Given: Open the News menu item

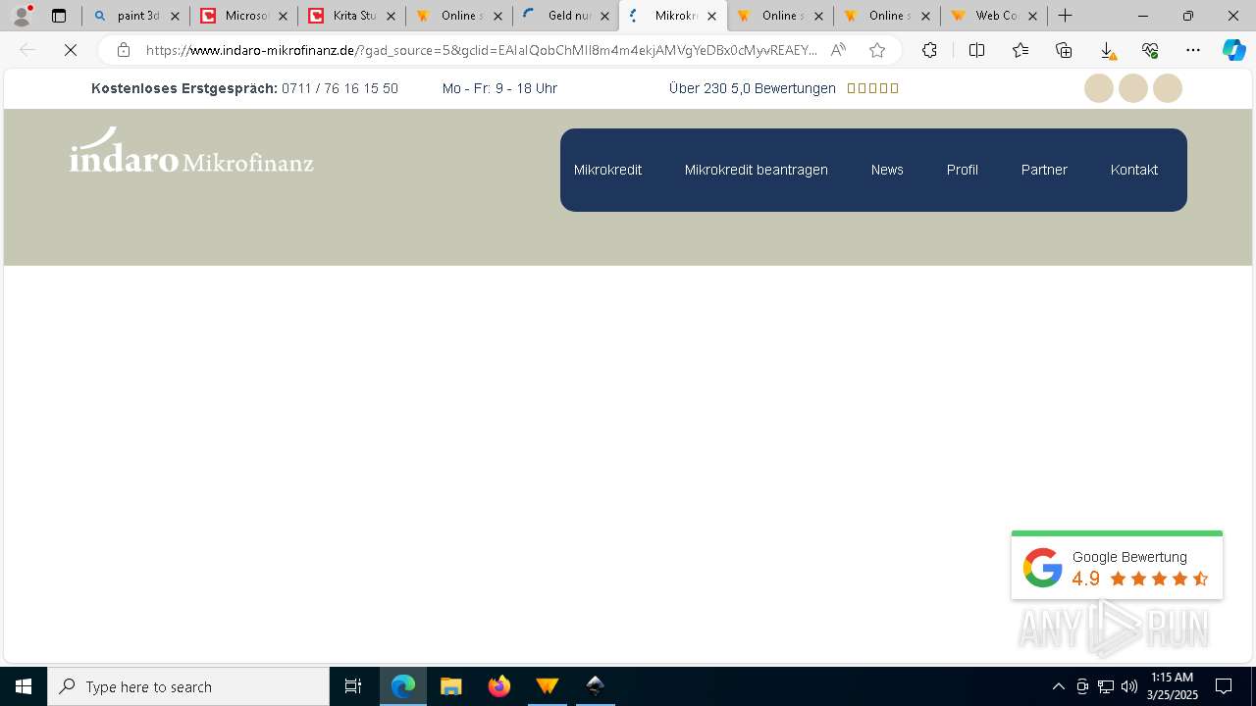Looking at the screenshot, I should (887, 170).
